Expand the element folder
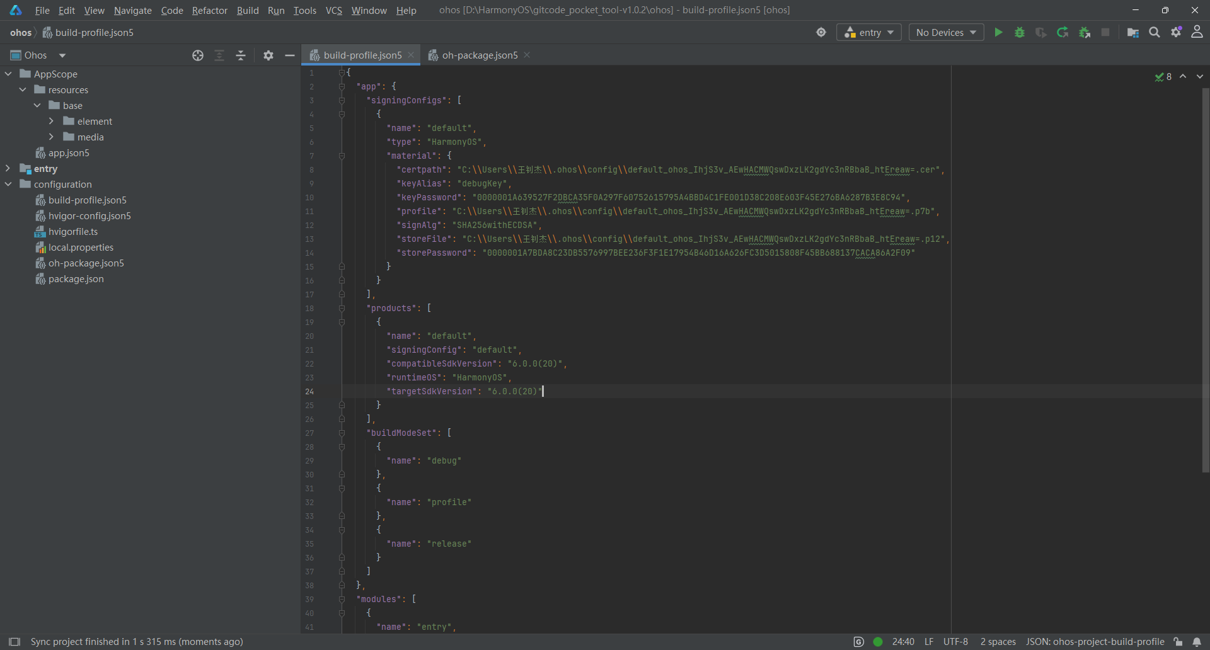Viewport: 1210px width, 650px height. point(52,121)
